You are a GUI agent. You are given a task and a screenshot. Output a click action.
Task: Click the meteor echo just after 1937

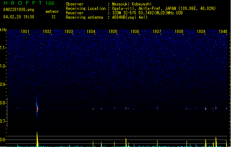point(157,108)
